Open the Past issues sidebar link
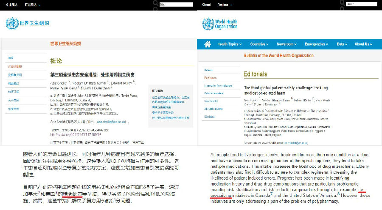This screenshot has width=382, height=210. pos(211,78)
